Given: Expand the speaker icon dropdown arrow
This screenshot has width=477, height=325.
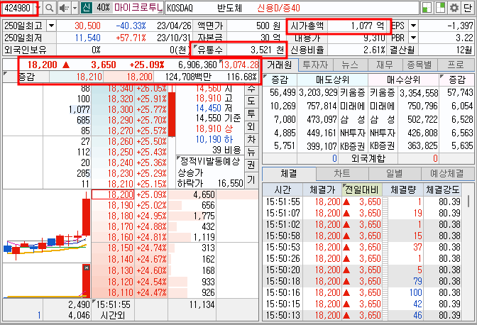Looking at the screenshot, I should (75, 8).
